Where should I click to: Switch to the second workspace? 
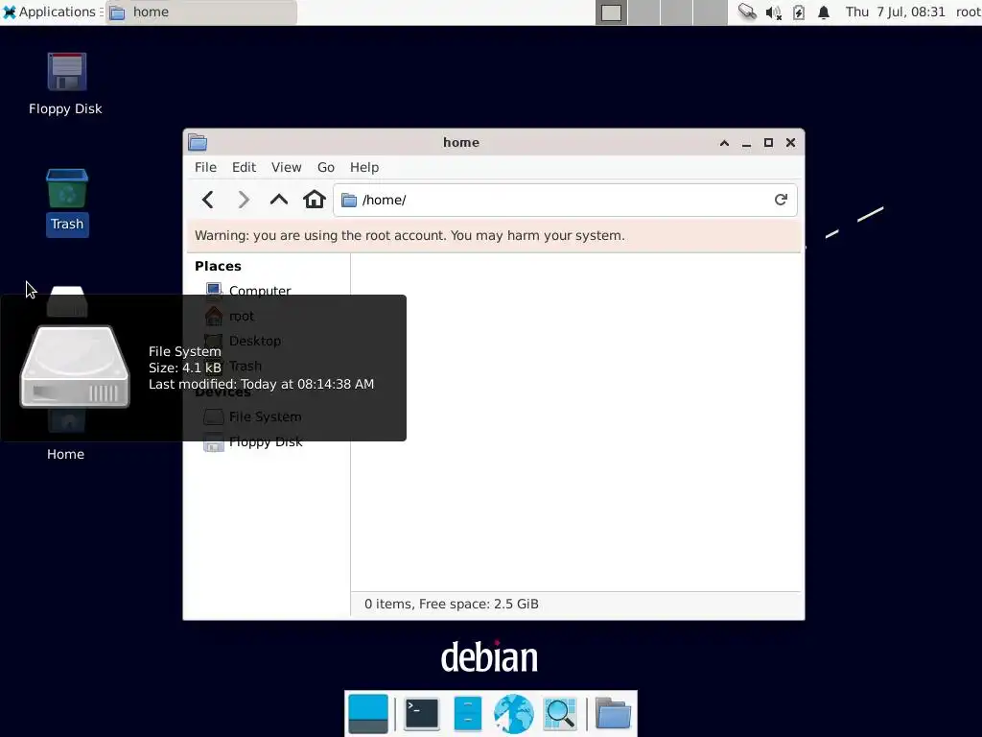(x=644, y=12)
